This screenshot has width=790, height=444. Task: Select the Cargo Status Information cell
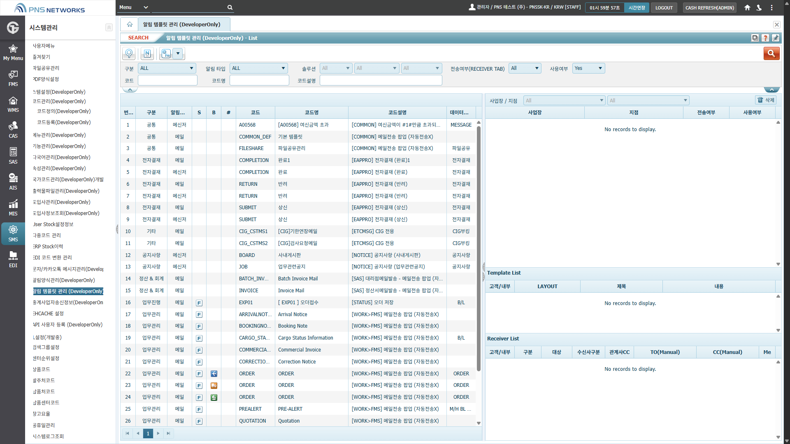(311, 338)
